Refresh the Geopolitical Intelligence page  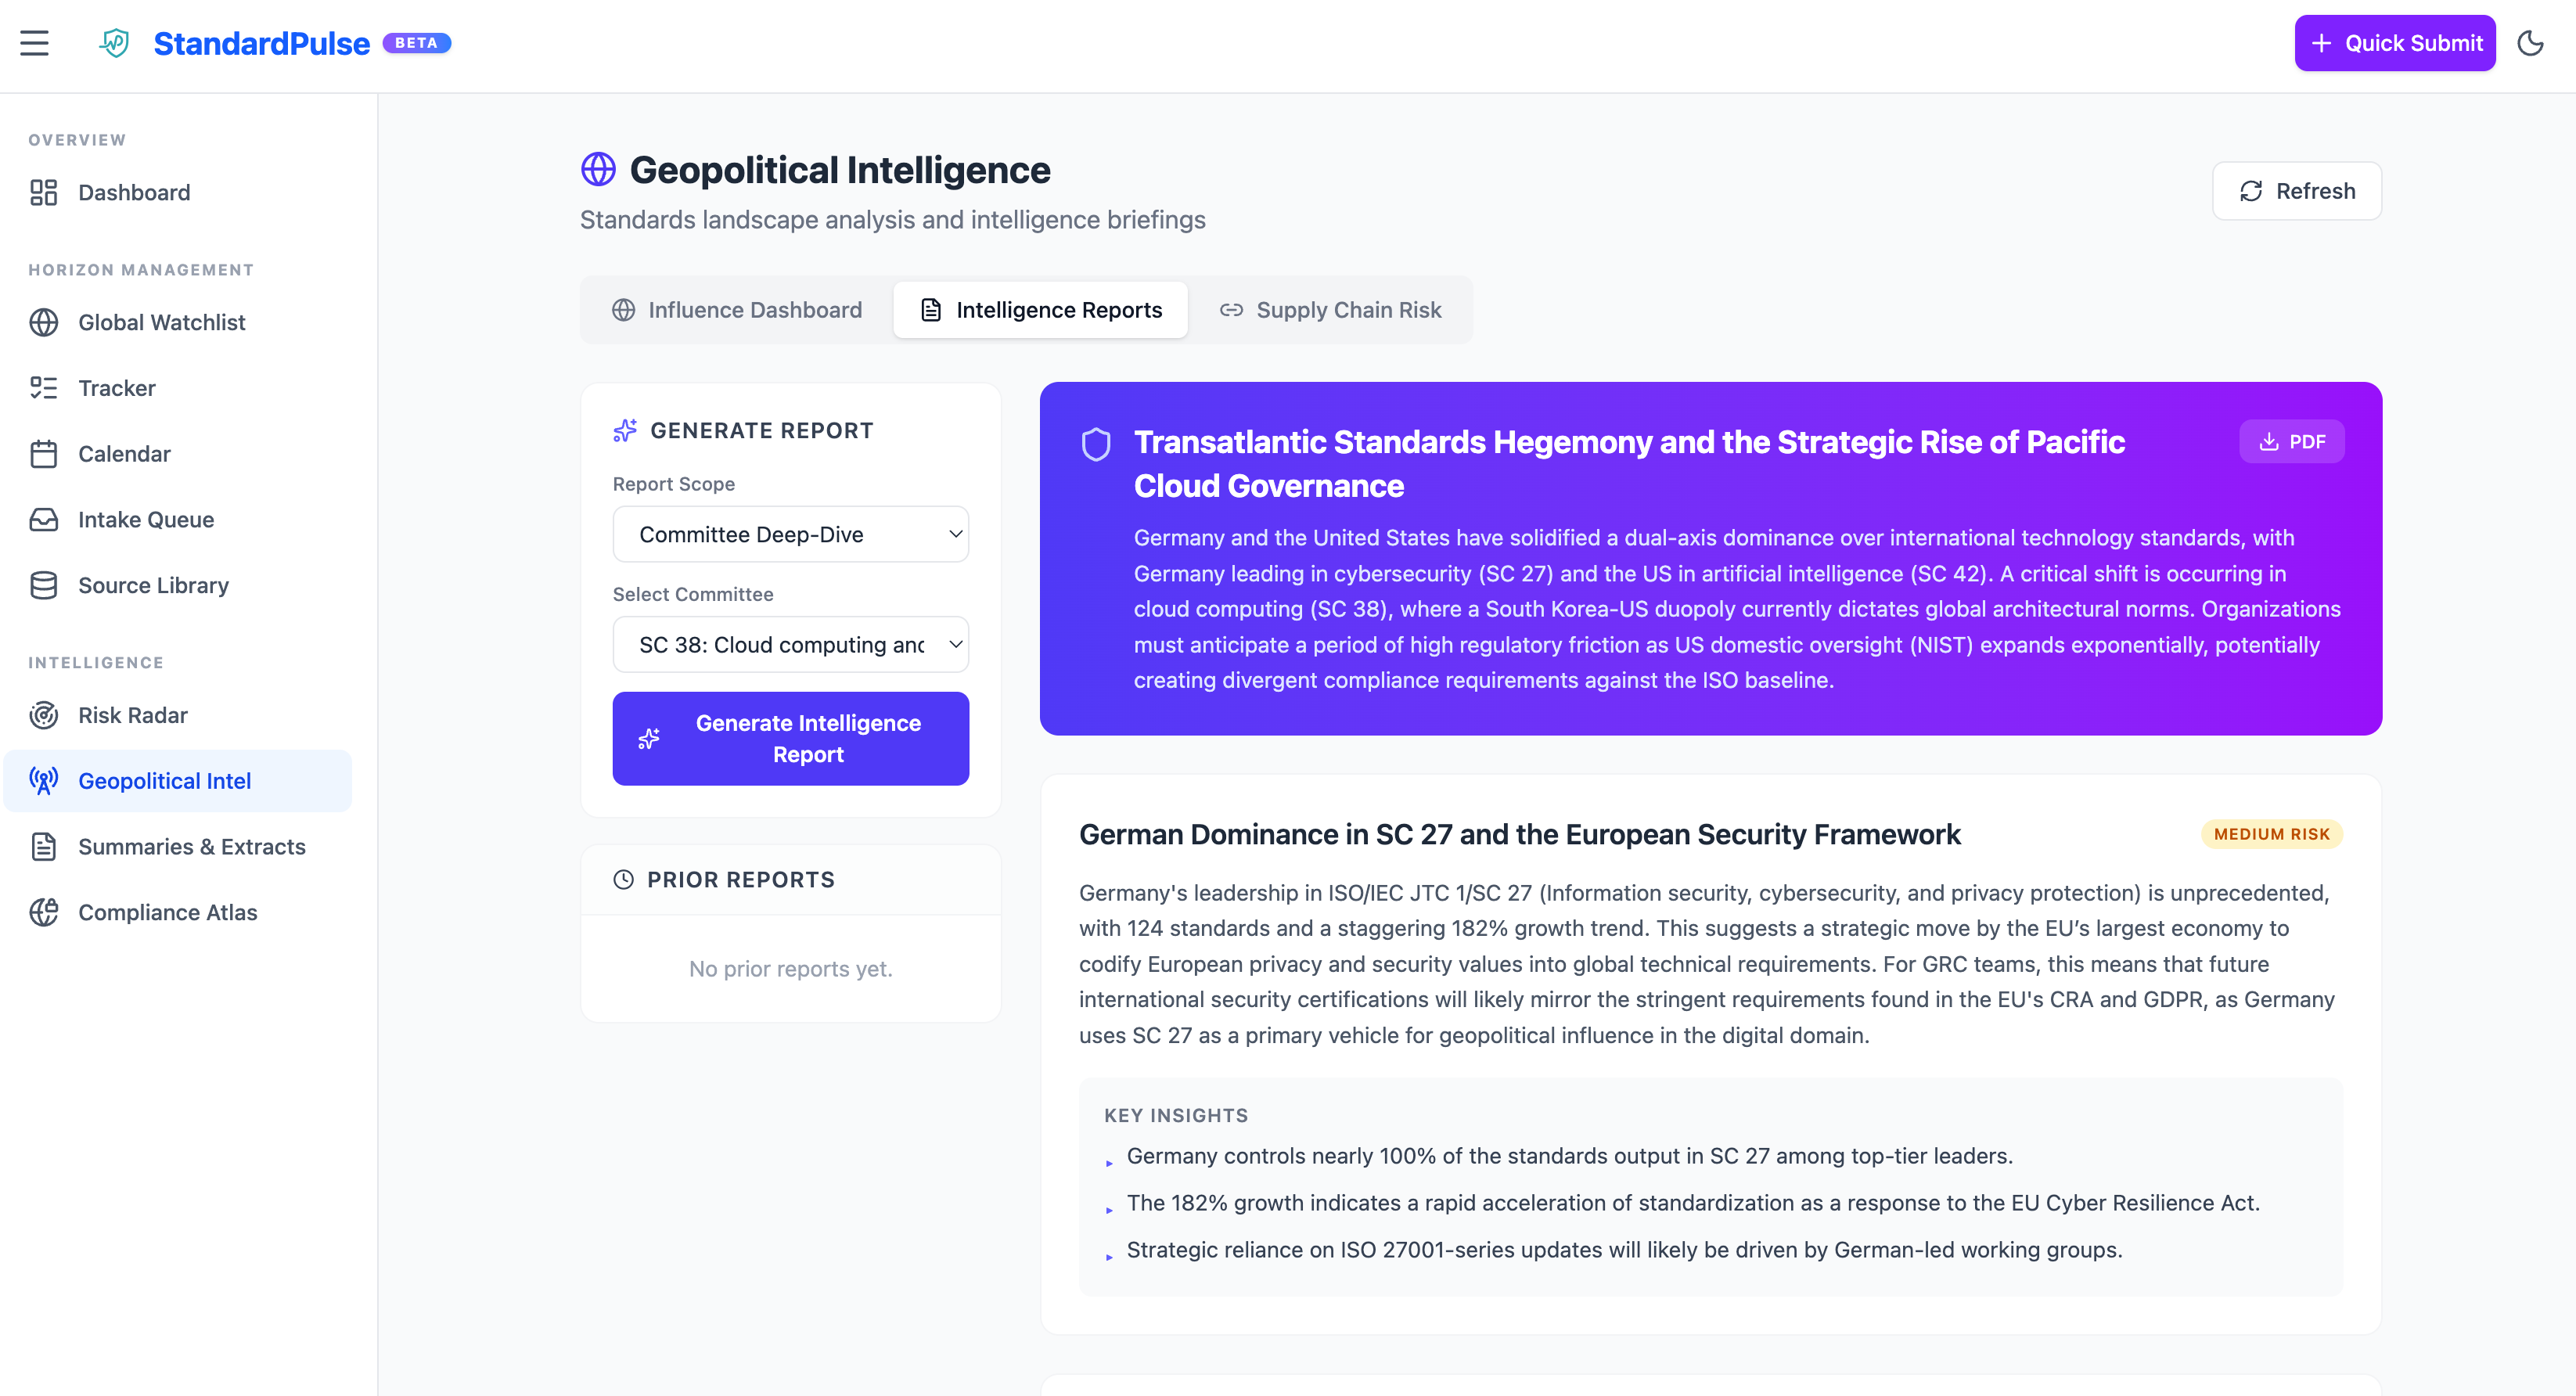[x=2296, y=190]
